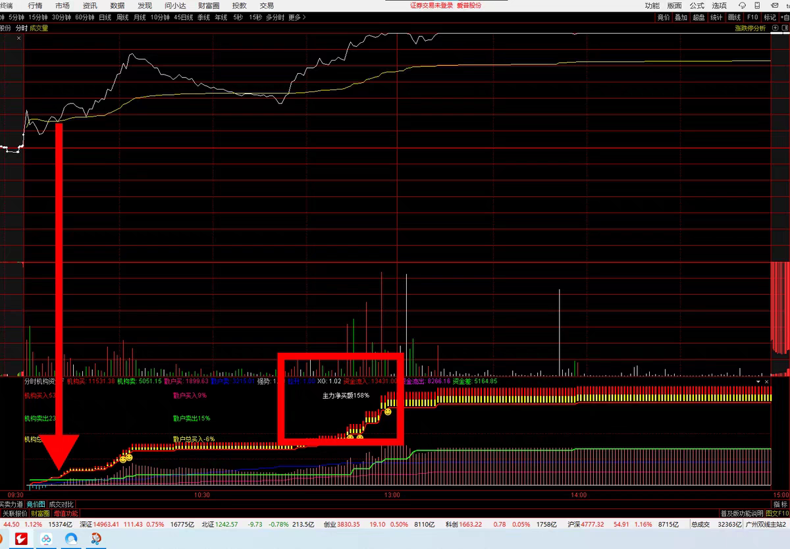Screen dimensions: 790x549
Task: Open the 资讯 menu
Action: [90, 5]
